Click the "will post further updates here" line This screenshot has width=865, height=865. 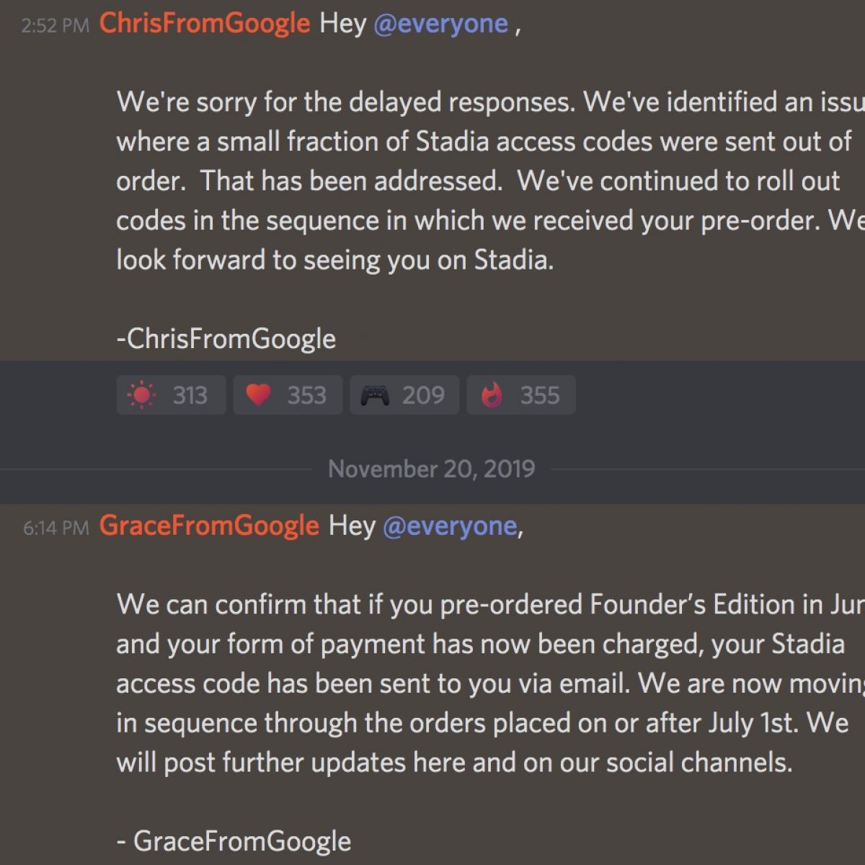pyautogui.click(x=454, y=762)
